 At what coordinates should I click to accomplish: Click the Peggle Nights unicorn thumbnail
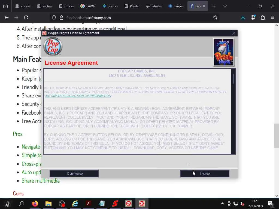coord(224,53)
